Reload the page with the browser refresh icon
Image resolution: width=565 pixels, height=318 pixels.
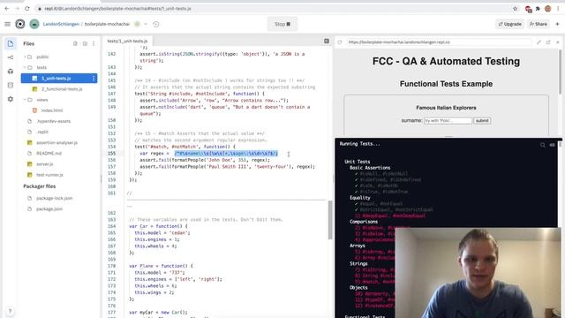point(27,8)
